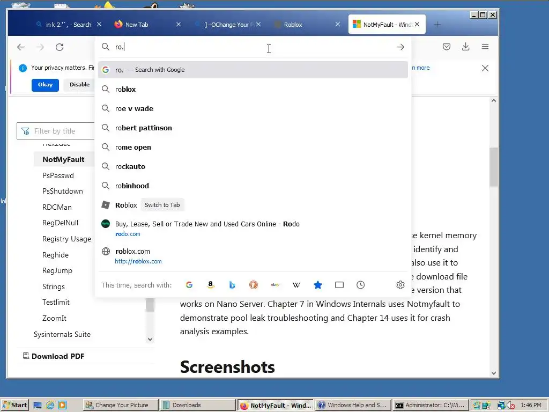Image resolution: width=549 pixels, height=412 pixels.
Task: Open the rodo.com car trading suggestion
Action: coord(253,229)
